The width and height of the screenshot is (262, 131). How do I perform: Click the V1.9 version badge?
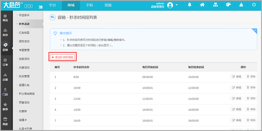(x=29, y=6)
